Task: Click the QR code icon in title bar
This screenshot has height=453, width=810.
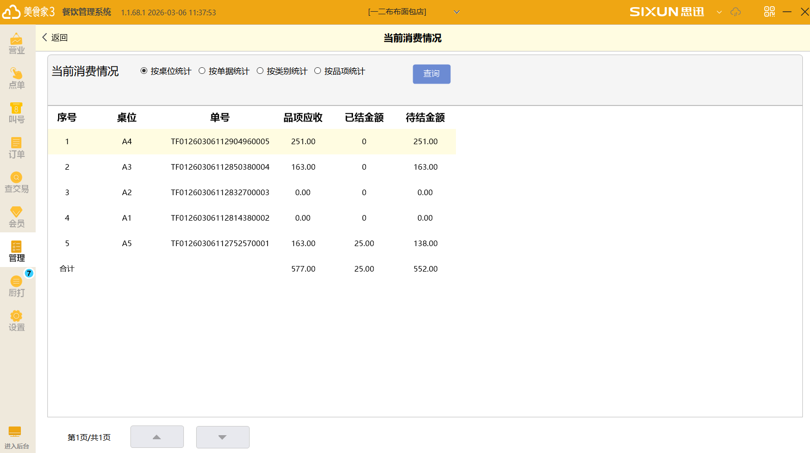Action: point(769,12)
